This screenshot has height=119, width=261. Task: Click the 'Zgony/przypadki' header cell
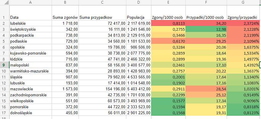click(x=243, y=13)
